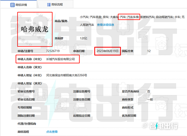Select the similar group value 1202;
187x136 pixels.
point(84,38)
